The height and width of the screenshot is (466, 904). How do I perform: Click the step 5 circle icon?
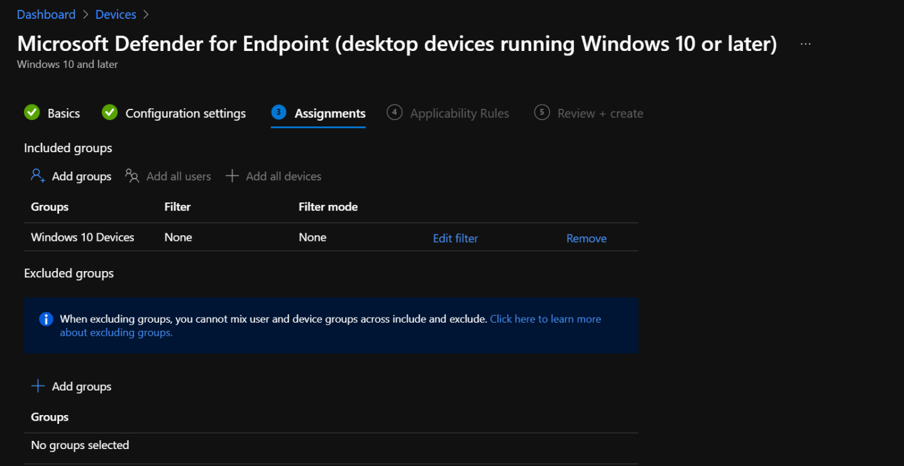(542, 112)
